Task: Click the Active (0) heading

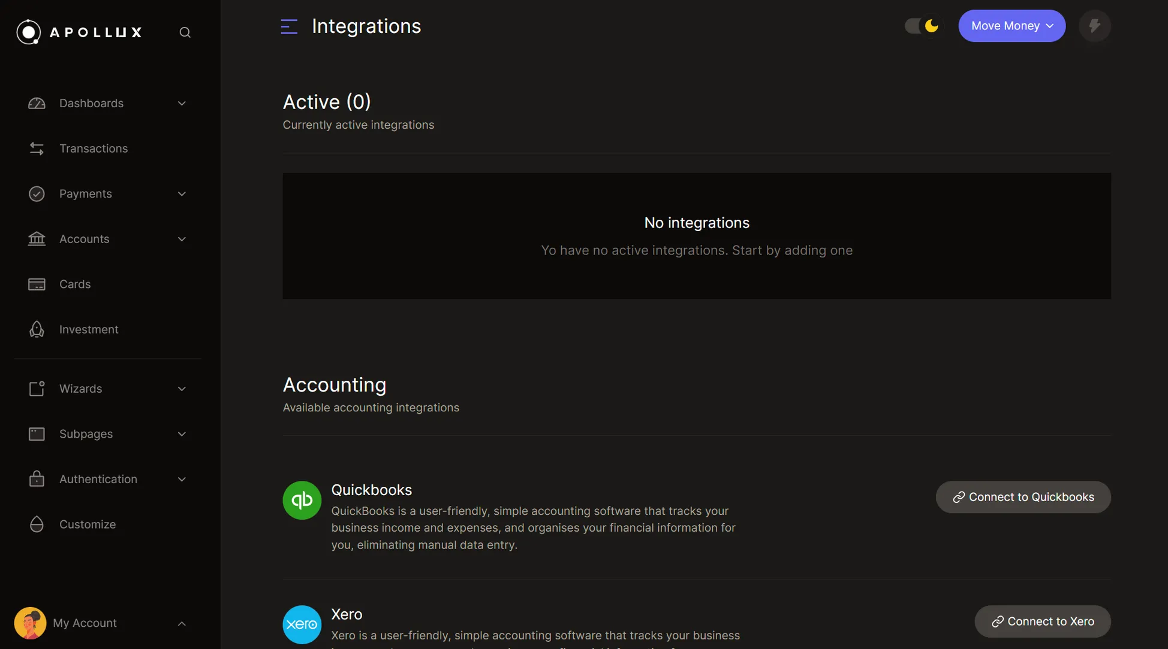Action: pyautogui.click(x=327, y=102)
